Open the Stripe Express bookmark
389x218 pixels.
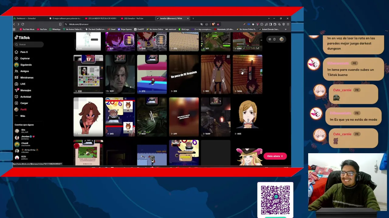(125, 29)
